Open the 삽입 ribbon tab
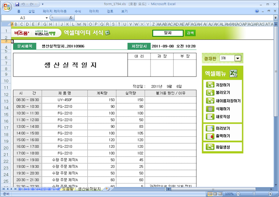 32,11
